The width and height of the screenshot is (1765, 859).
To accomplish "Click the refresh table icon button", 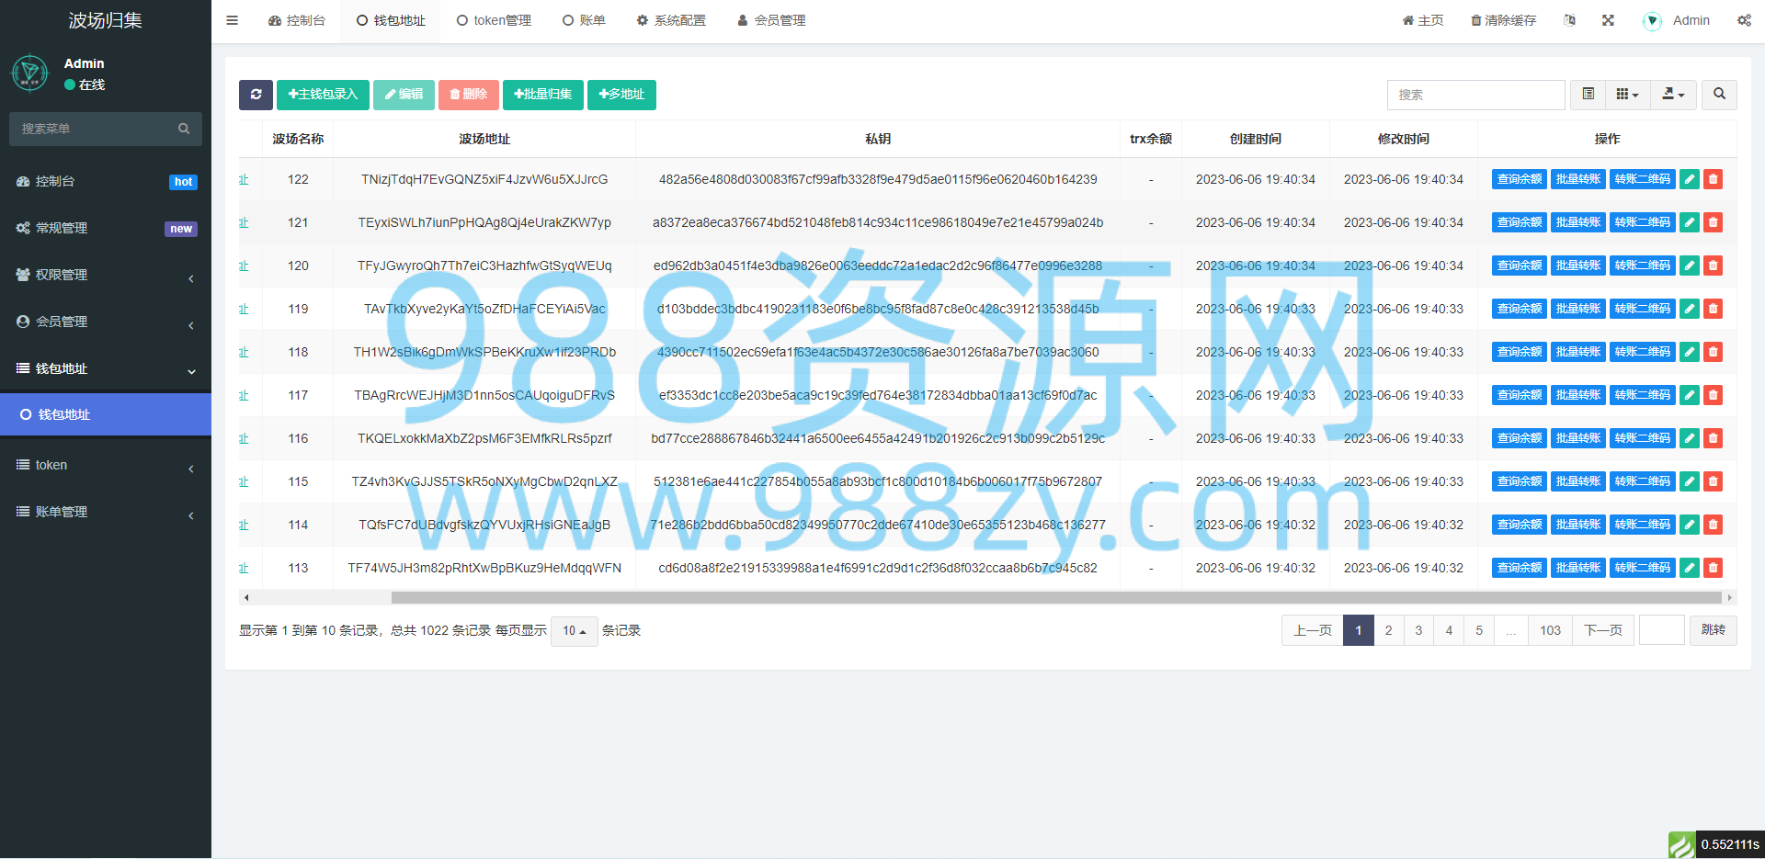I will [x=256, y=95].
